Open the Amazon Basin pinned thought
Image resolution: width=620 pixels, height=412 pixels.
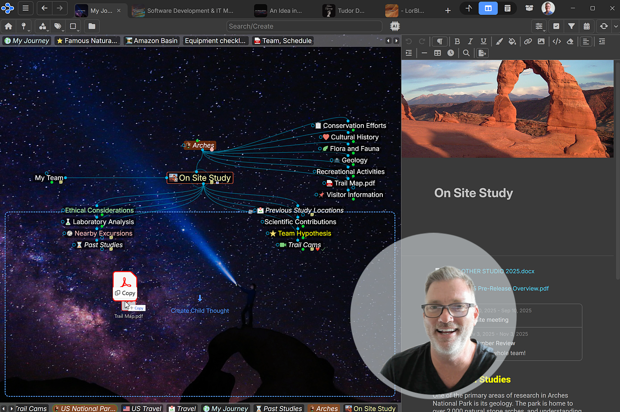pyautogui.click(x=152, y=41)
